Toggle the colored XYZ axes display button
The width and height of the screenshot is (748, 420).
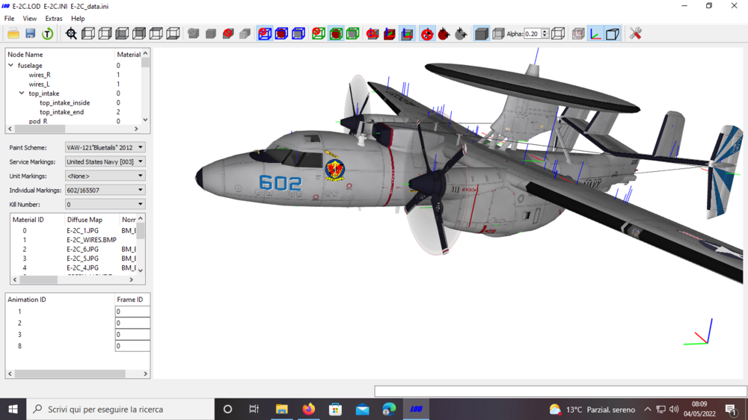595,34
